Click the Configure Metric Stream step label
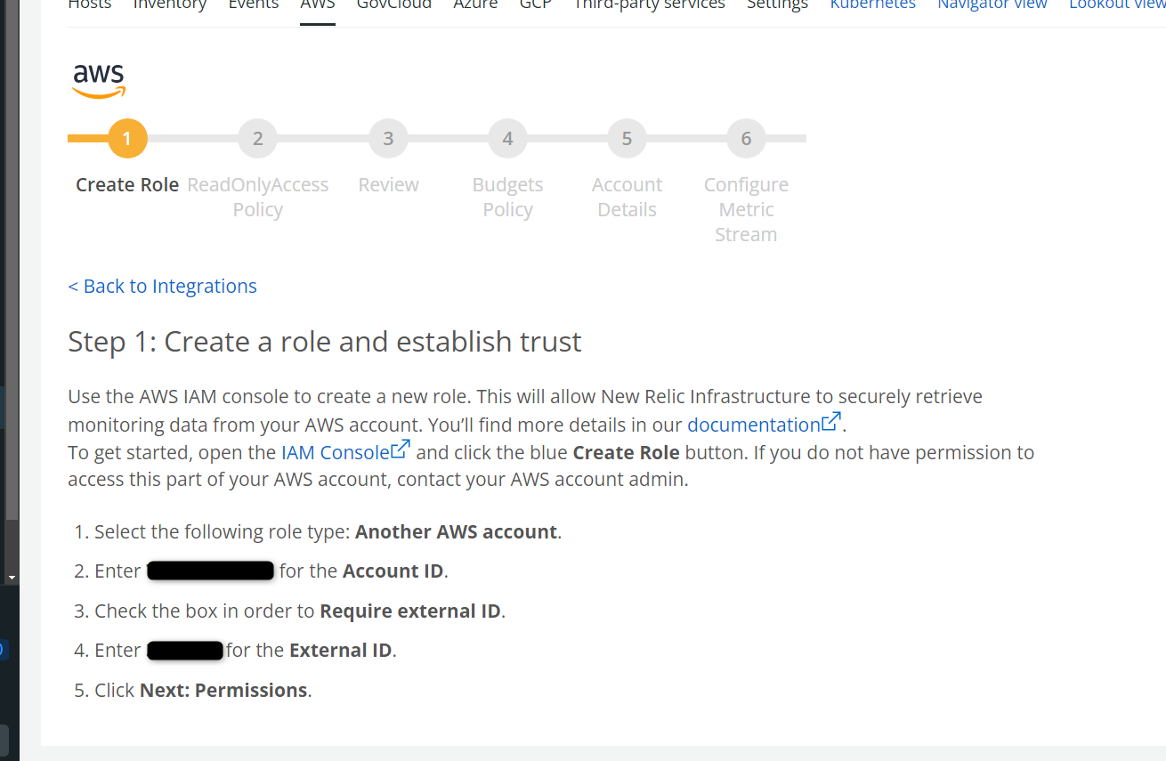The width and height of the screenshot is (1166, 761). click(x=746, y=210)
